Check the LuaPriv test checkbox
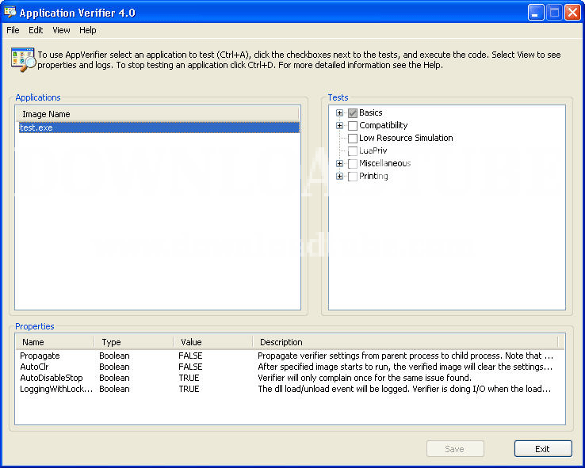The height and width of the screenshot is (468, 585). click(x=353, y=151)
